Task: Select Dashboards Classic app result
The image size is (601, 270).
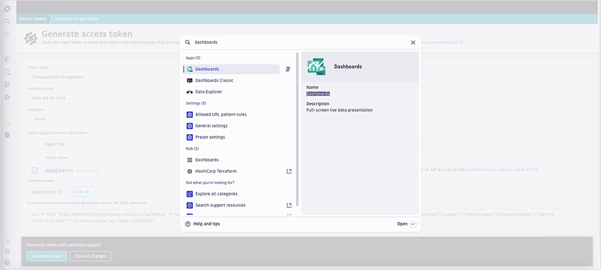Action: pyautogui.click(x=214, y=81)
